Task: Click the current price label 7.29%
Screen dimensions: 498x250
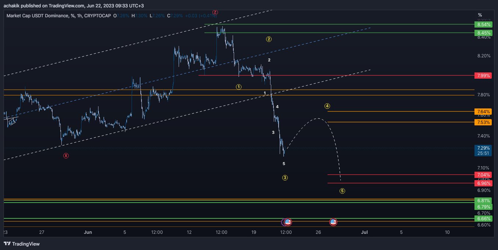Action: click(x=483, y=148)
